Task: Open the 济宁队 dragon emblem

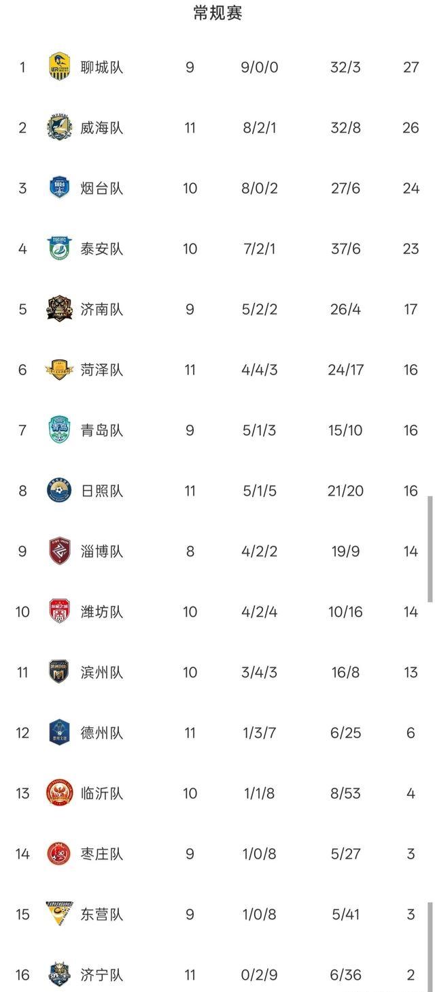Action: pos(60,974)
